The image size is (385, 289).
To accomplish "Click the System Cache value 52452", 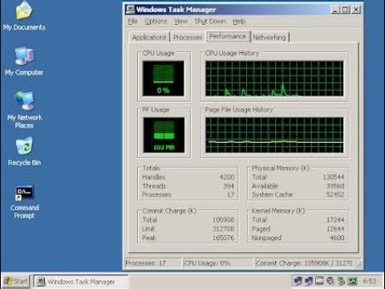I will (x=335, y=194).
